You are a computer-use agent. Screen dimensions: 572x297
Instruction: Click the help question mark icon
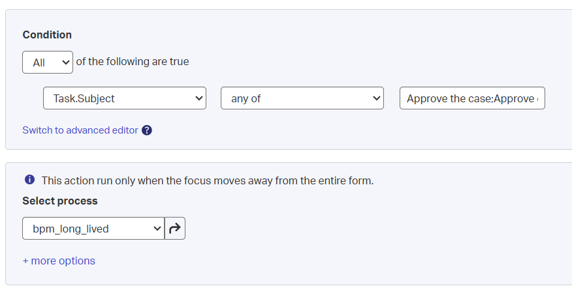147,130
